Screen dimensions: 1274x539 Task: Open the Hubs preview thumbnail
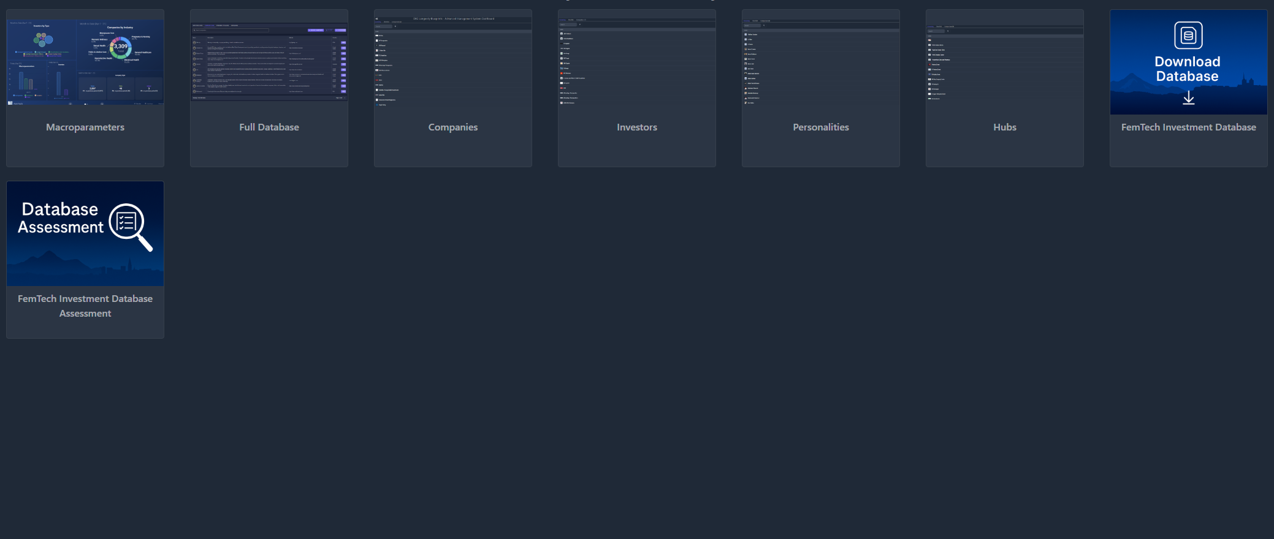click(x=1005, y=62)
